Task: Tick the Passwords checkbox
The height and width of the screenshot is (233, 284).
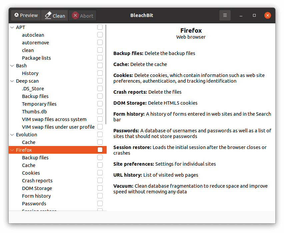Action: click(x=100, y=203)
